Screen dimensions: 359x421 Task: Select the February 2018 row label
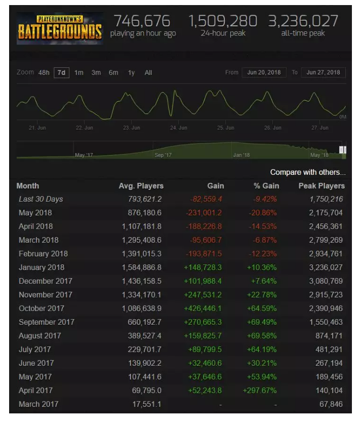pyautogui.click(x=43, y=254)
